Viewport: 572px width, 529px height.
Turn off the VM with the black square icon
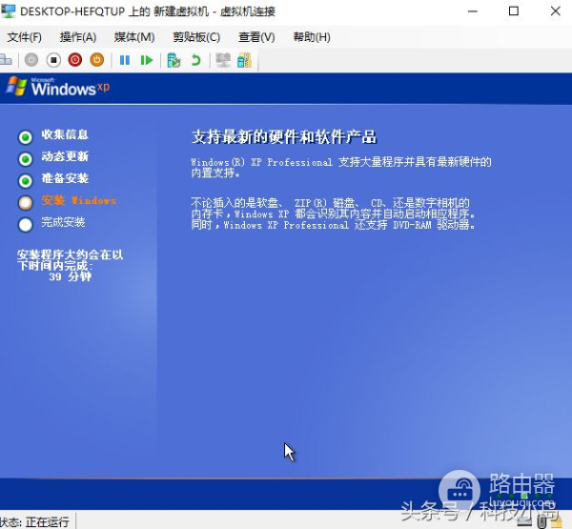point(53,60)
